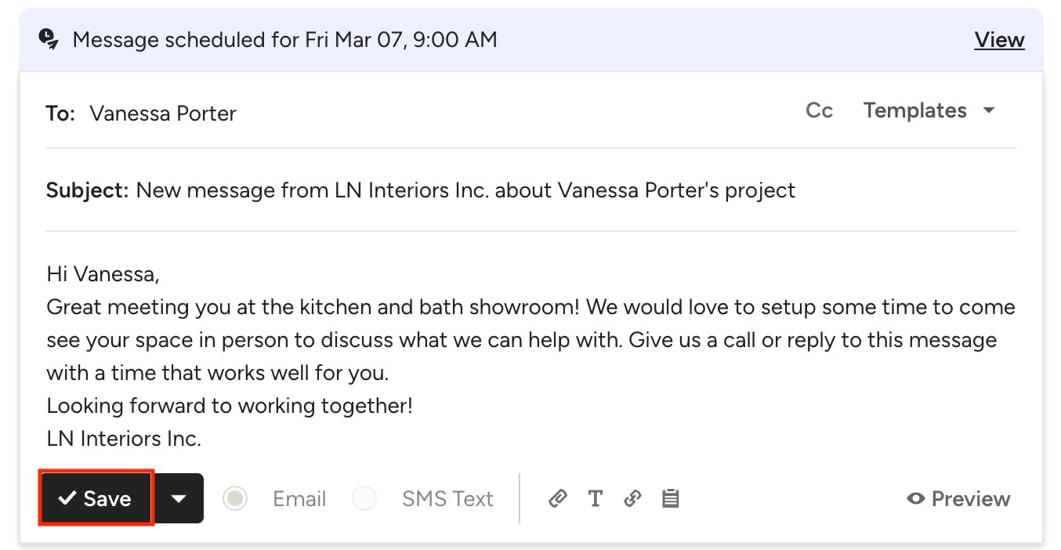Click the Templates caret arrow

[x=989, y=110]
